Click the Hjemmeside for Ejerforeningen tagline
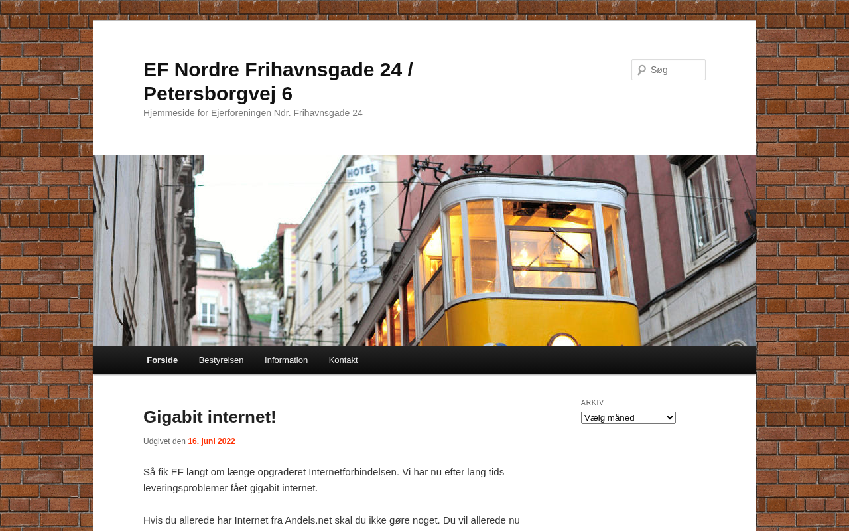 (253, 113)
